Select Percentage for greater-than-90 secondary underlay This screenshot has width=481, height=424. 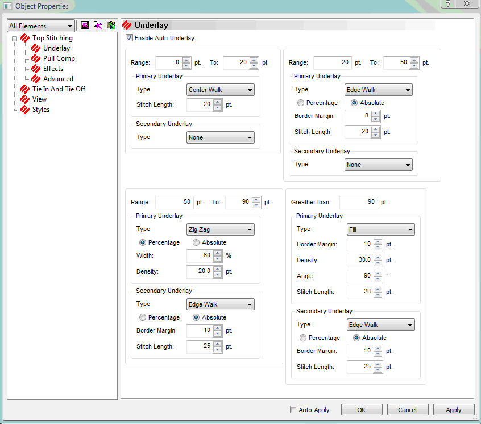(303, 338)
